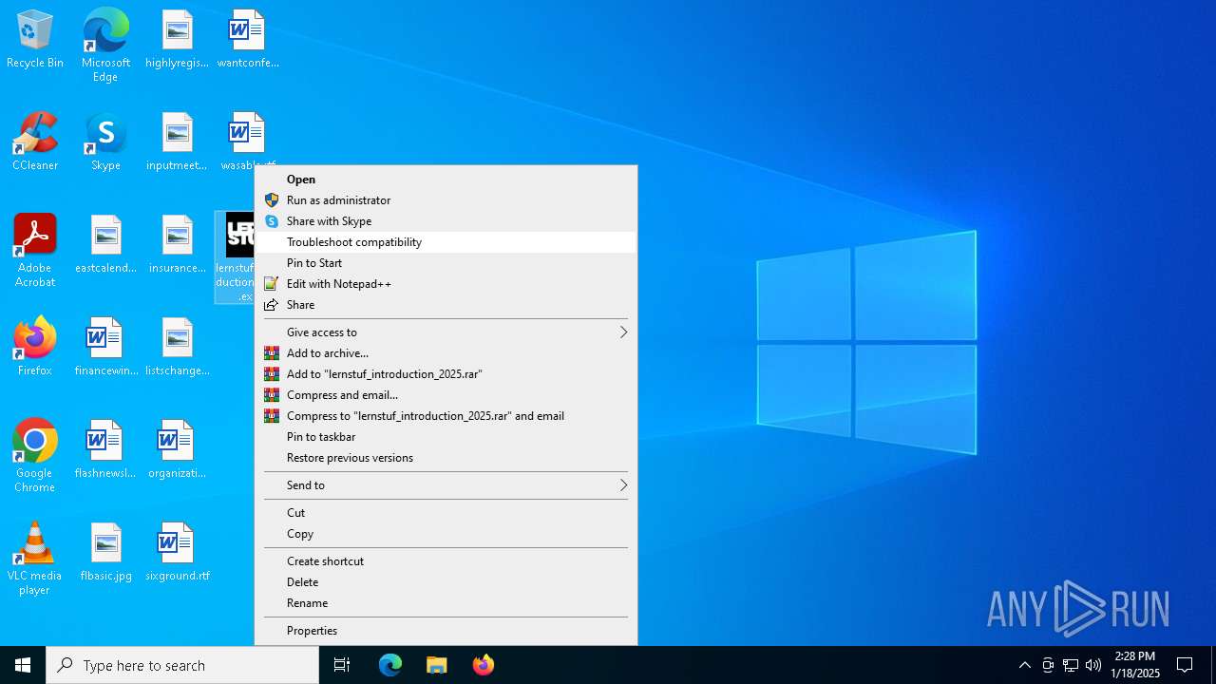Open the Windows Start menu

click(23, 665)
